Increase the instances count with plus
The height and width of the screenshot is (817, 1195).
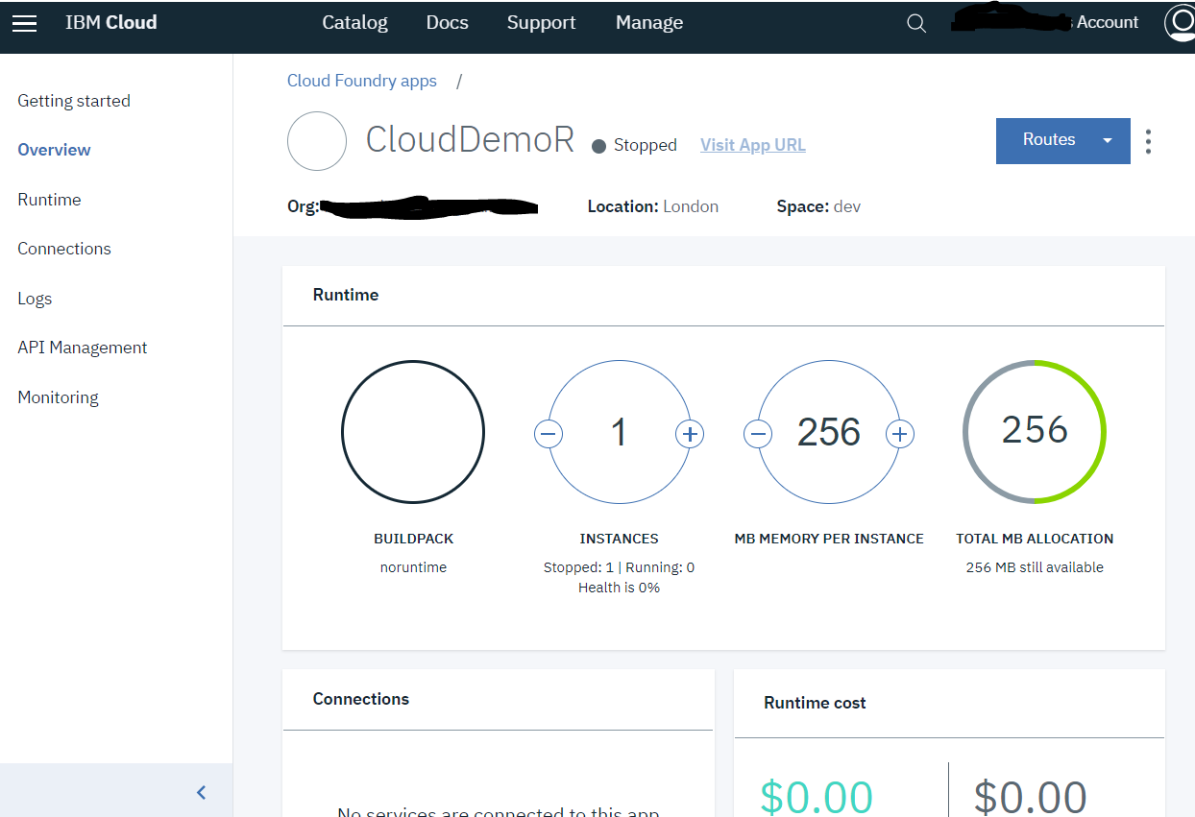(x=690, y=434)
